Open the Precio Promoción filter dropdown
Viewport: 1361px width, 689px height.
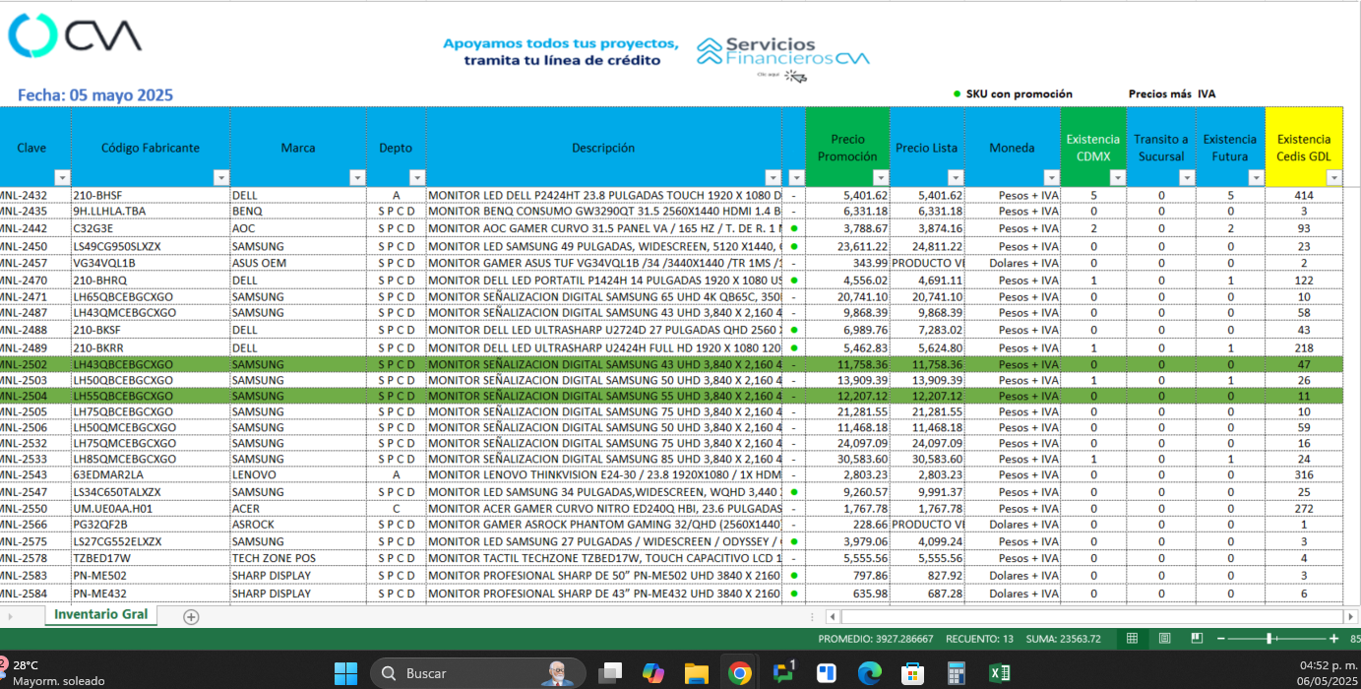click(881, 178)
